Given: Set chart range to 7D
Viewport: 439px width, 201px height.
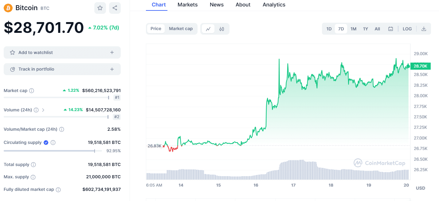Looking at the screenshot, I should tap(341, 29).
